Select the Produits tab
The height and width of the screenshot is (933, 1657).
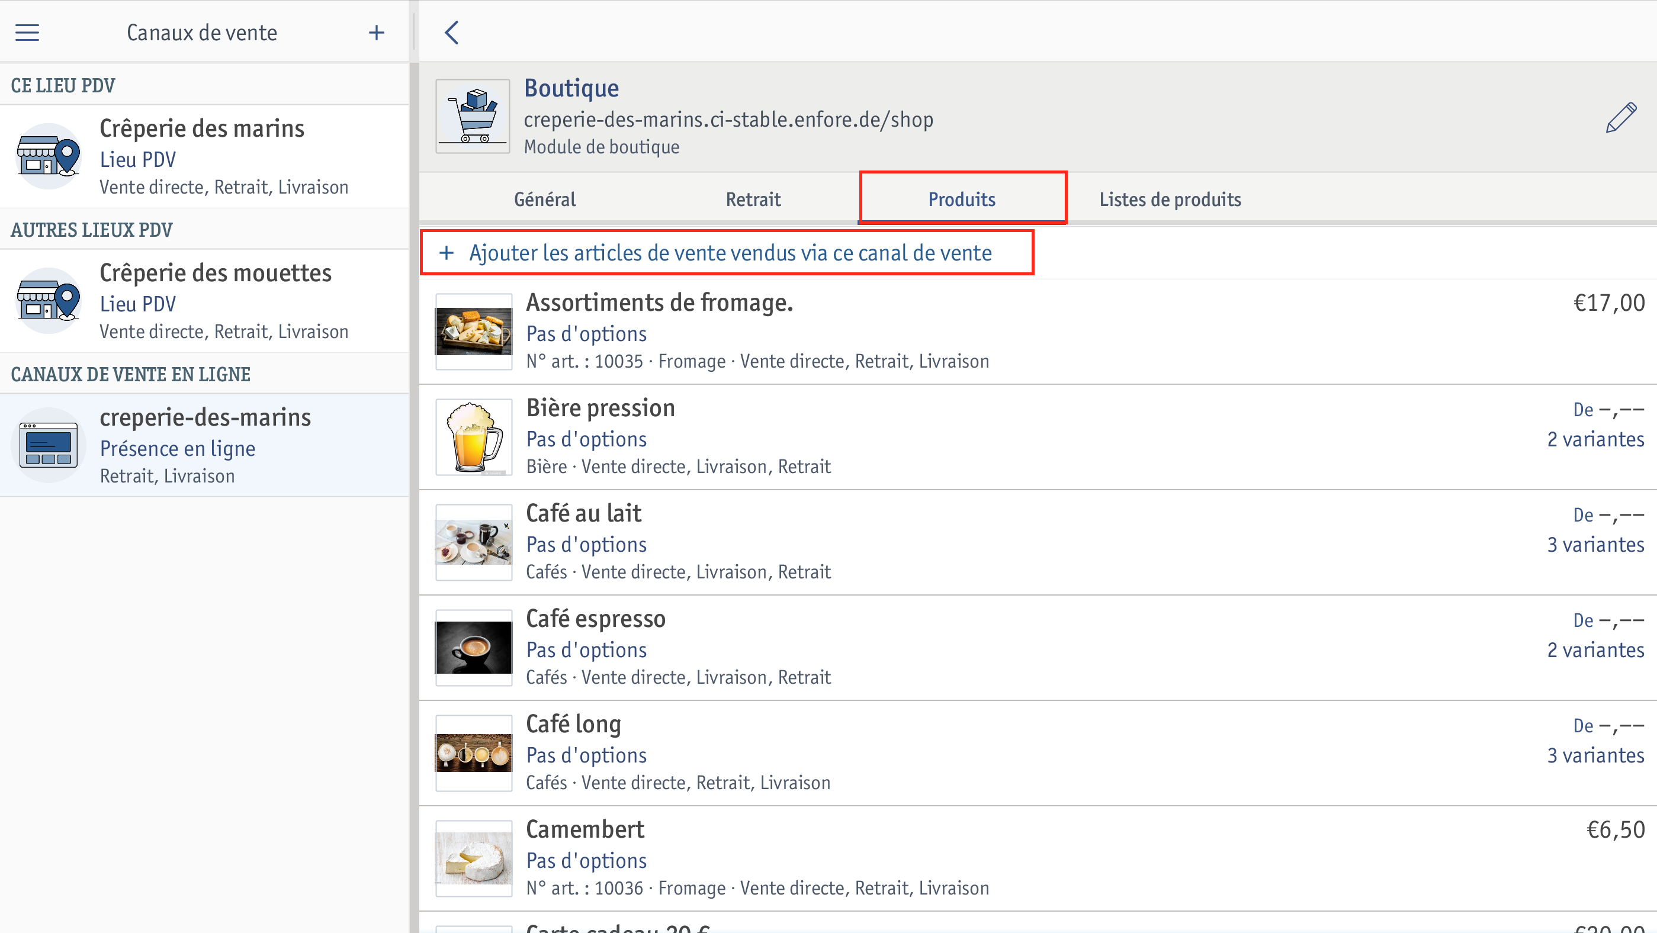click(x=962, y=200)
